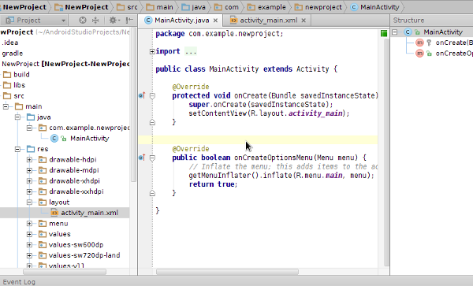This screenshot has height=286, width=473.
Task: Open the Project panel settings gear
Action: [x=114, y=20]
